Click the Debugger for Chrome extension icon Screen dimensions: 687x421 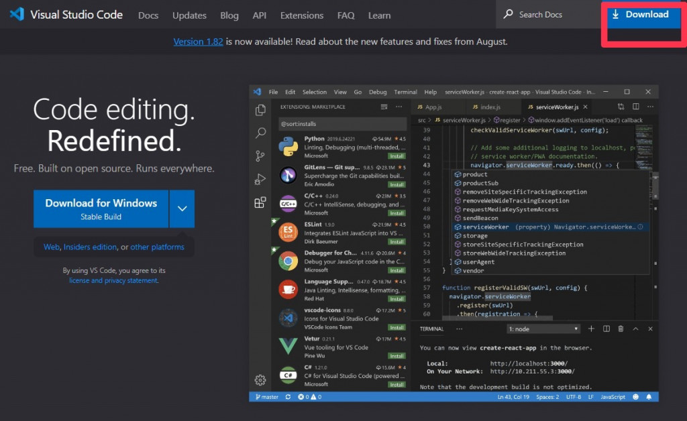click(288, 261)
